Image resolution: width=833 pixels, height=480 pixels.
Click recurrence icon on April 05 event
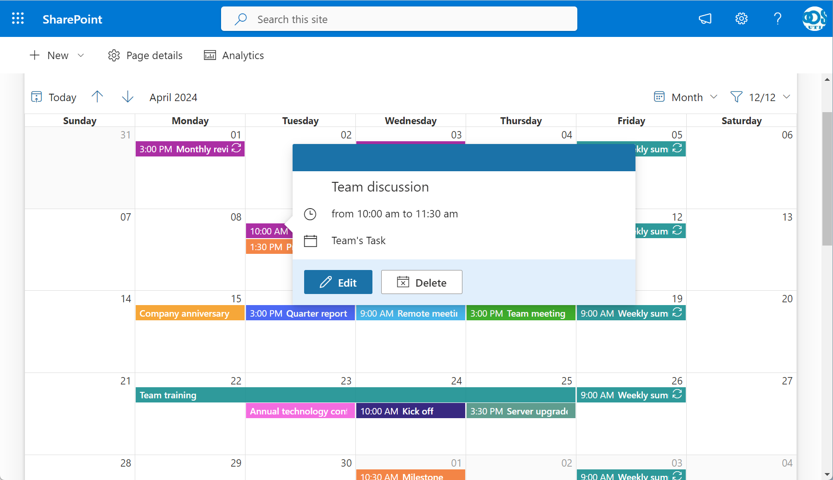click(x=677, y=148)
